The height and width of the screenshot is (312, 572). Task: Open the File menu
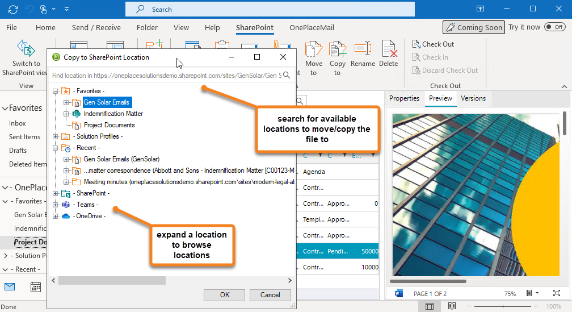(11, 28)
